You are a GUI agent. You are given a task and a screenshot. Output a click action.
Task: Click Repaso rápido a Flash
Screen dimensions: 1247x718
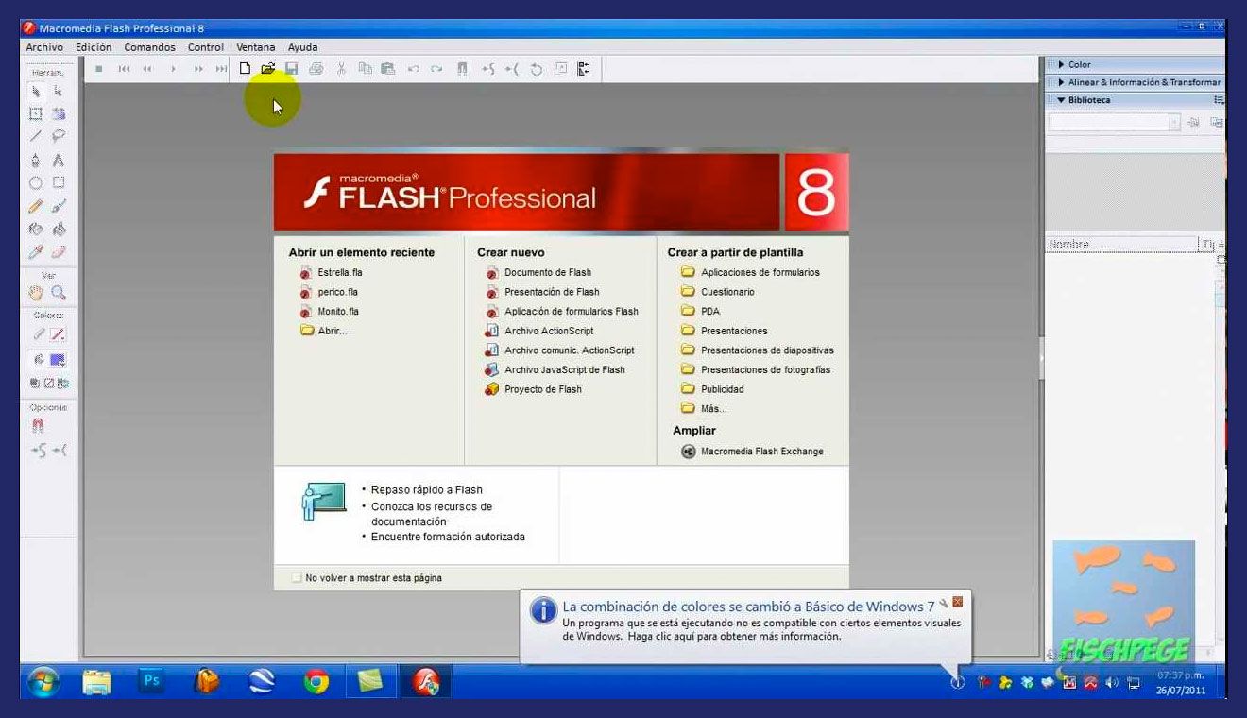click(427, 489)
